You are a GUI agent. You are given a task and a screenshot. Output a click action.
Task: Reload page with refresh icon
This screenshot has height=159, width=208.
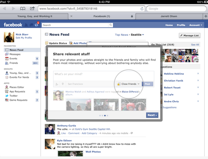click(142, 9)
